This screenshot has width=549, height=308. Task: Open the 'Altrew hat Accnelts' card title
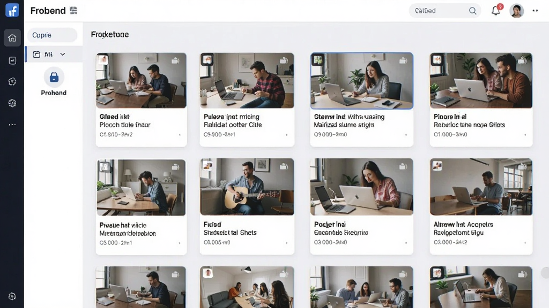tap(463, 224)
